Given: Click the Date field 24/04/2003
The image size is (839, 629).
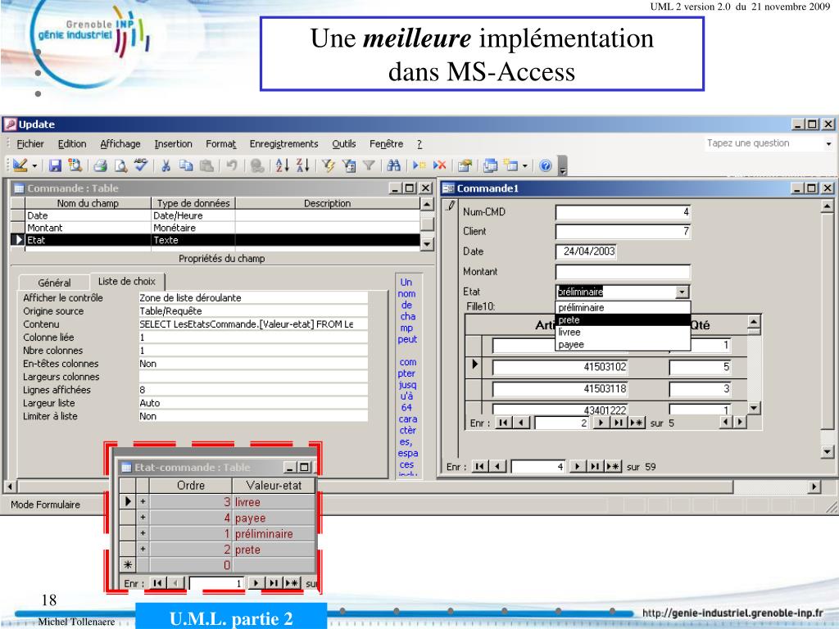Looking at the screenshot, I should [x=587, y=251].
